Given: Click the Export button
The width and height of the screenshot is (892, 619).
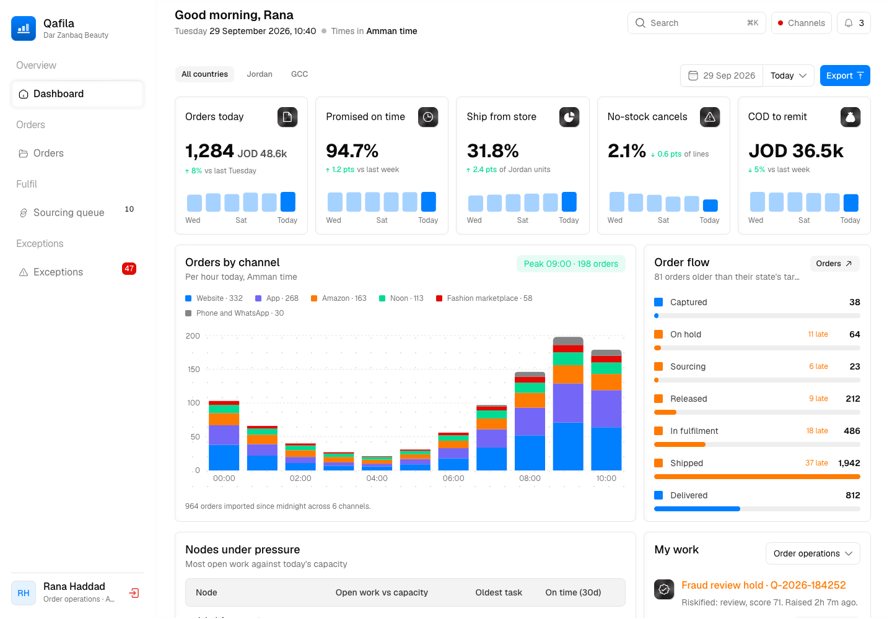Looking at the screenshot, I should tap(845, 76).
